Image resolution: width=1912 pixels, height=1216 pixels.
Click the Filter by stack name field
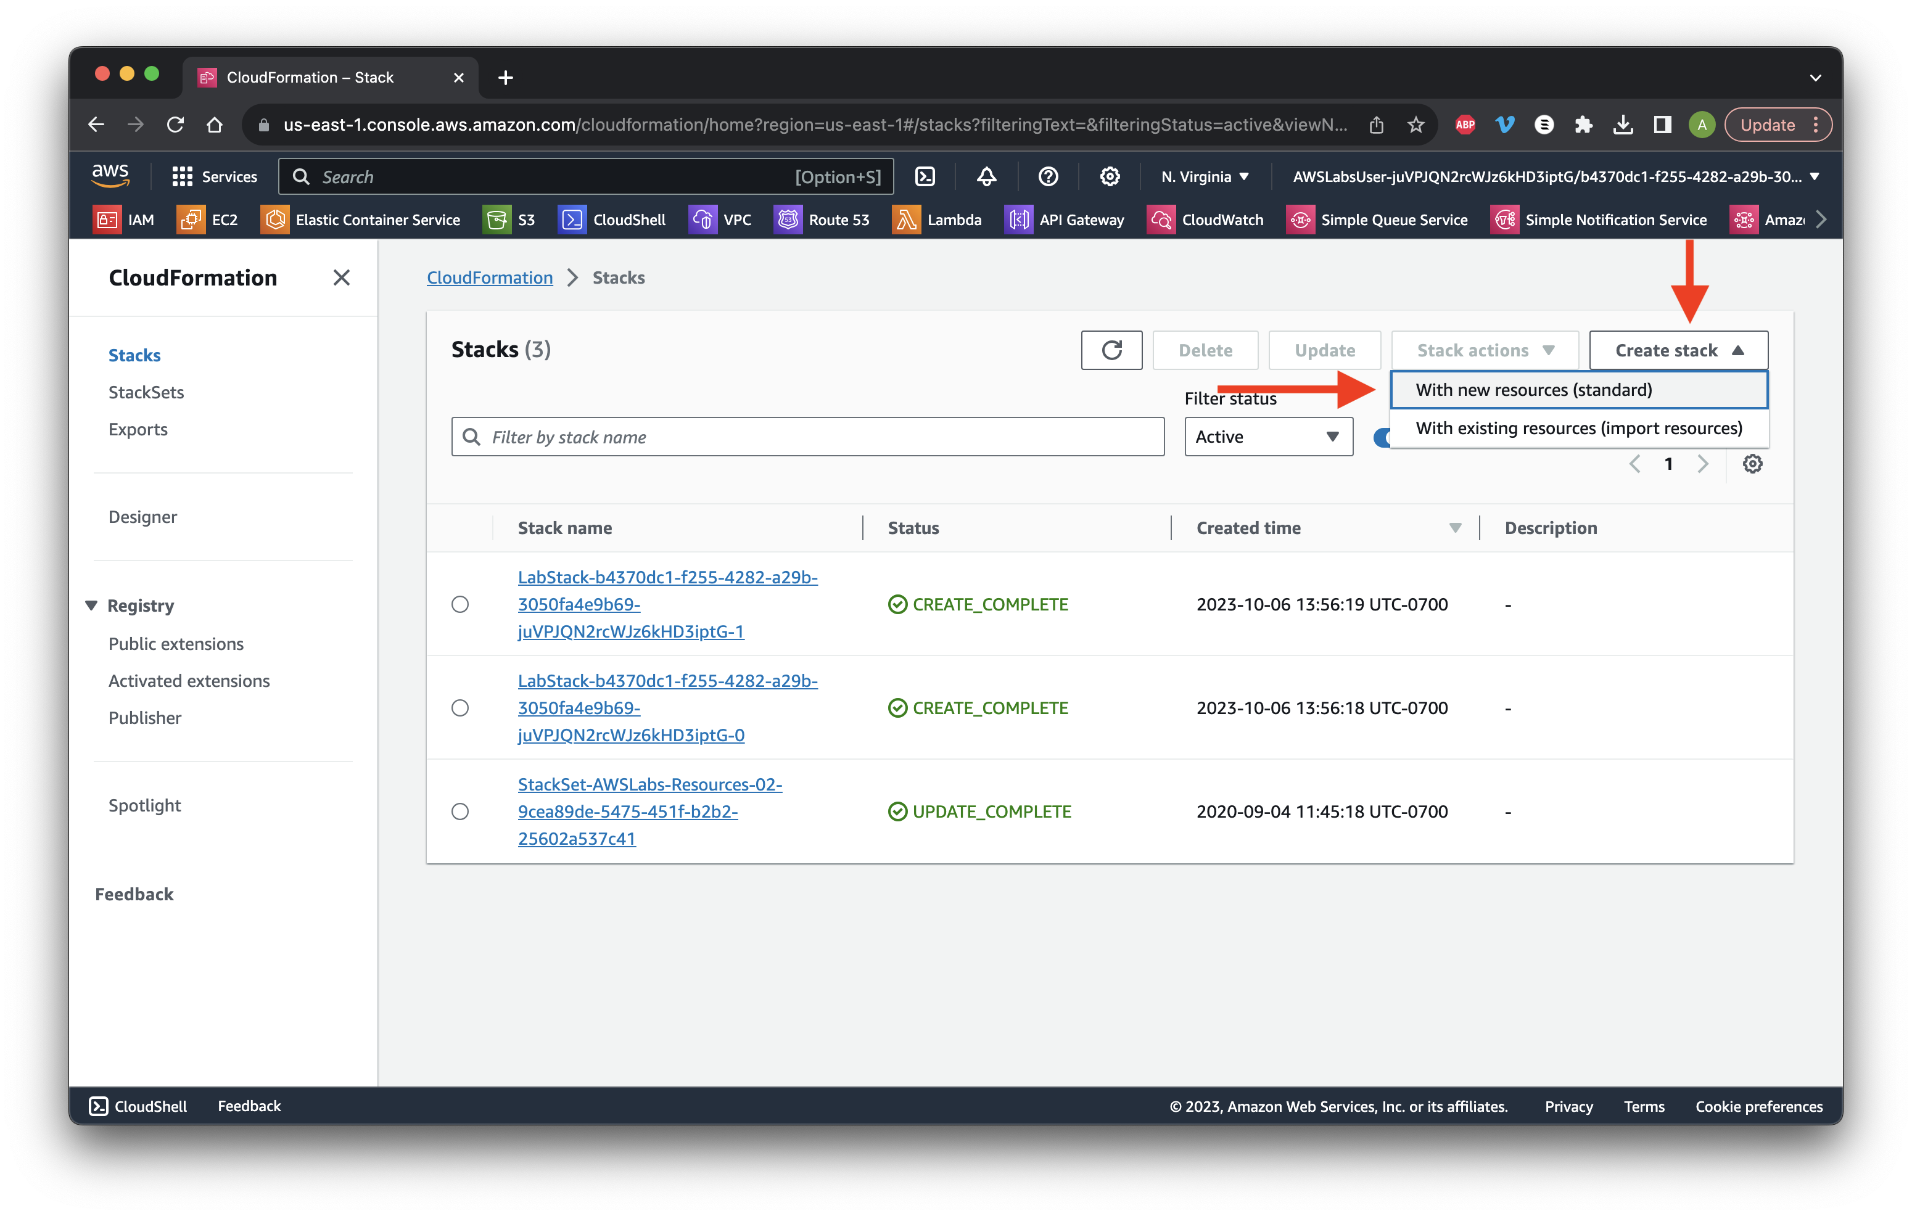tap(809, 437)
